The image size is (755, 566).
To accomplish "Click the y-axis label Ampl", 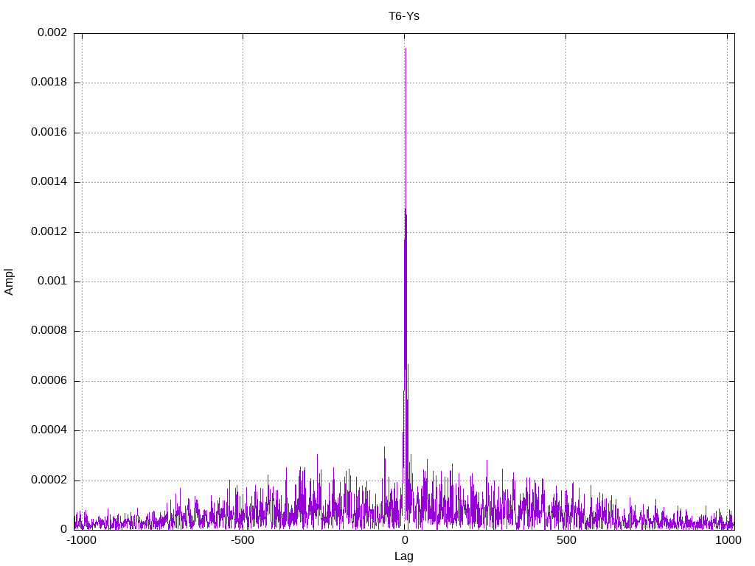I will click(9, 282).
